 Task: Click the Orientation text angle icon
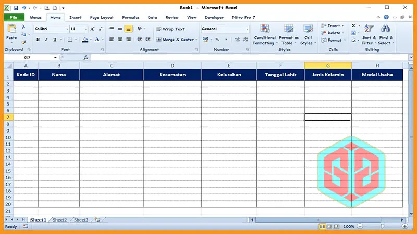point(140,29)
